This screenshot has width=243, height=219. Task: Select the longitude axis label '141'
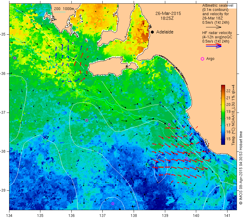pyautogui.click(x=227, y=216)
